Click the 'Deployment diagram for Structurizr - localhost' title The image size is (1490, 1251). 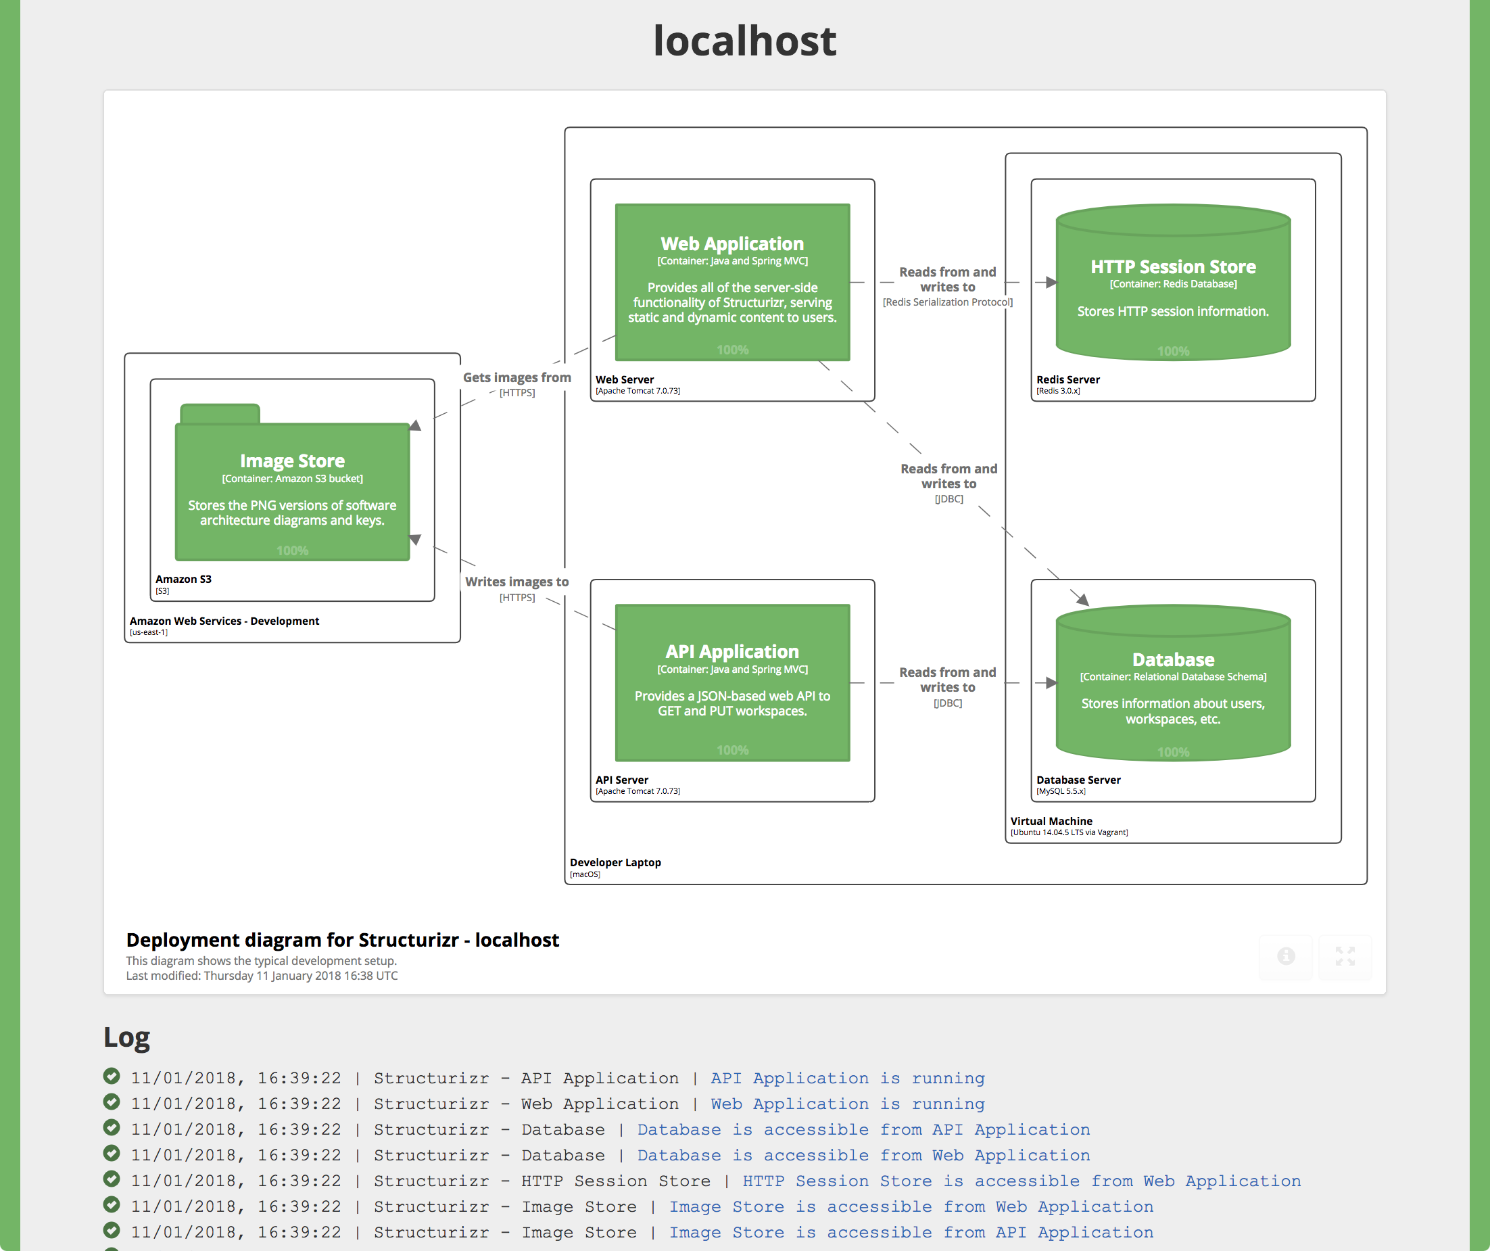coord(342,939)
